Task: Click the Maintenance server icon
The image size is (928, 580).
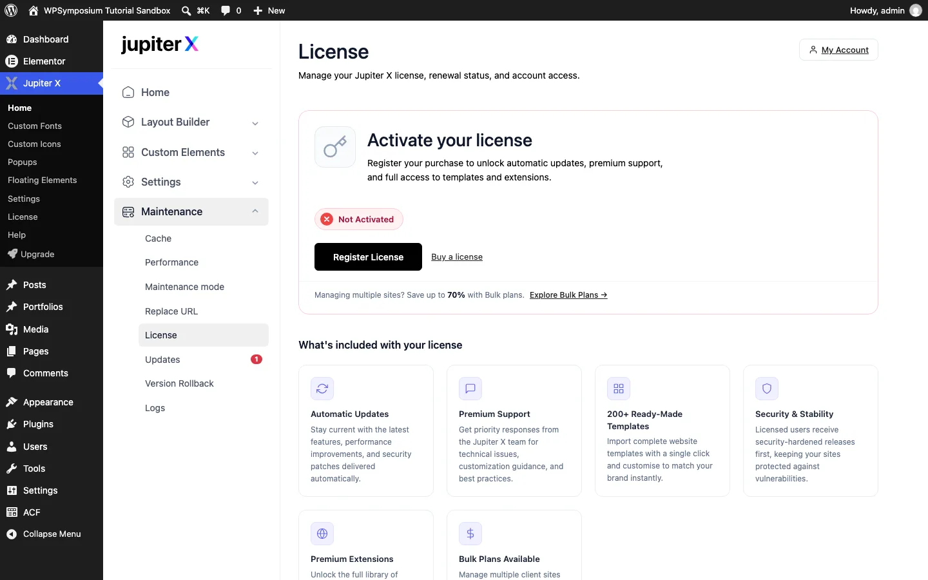Action: click(x=128, y=211)
